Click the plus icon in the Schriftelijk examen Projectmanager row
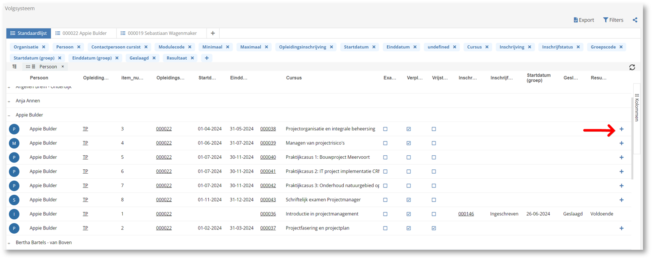The height and width of the screenshot is (265, 662). (621, 199)
